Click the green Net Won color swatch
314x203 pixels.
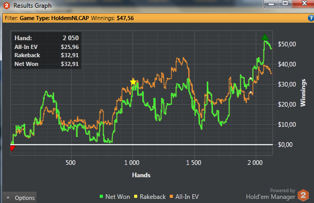[102, 196]
